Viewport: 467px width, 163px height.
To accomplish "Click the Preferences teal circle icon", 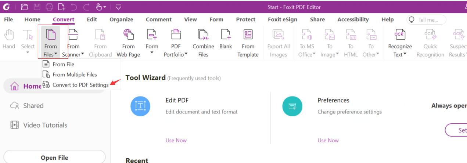I will [x=292, y=106].
